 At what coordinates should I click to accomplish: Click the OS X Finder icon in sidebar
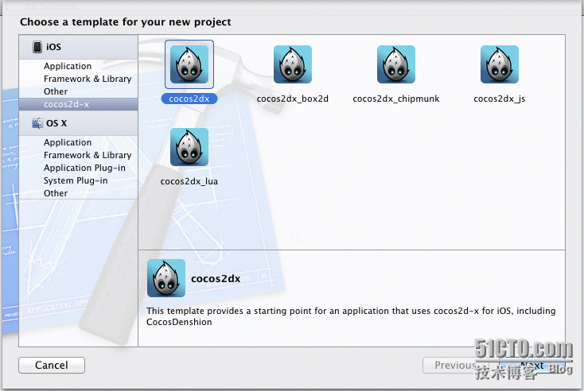click(37, 123)
